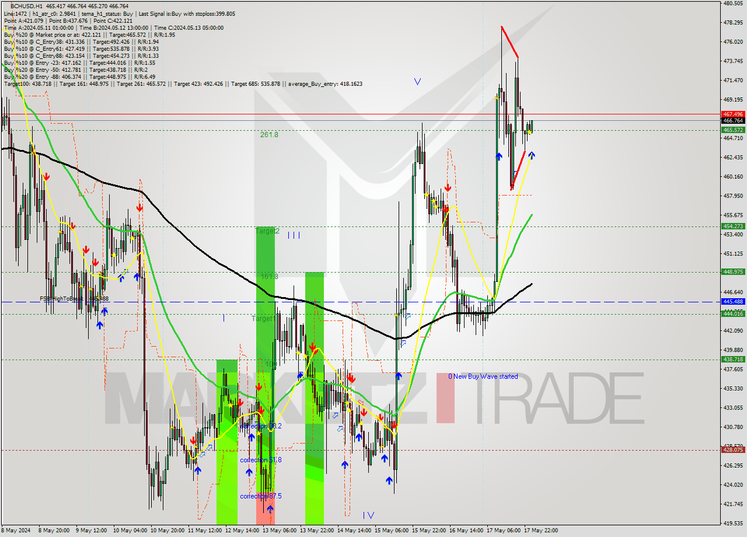Screen dimensions: 747x537
Task: Click the 480.505 price axis label
Action: pos(733,4)
